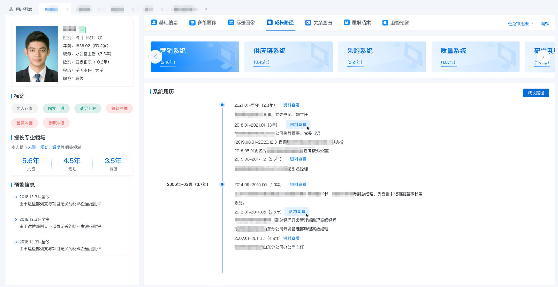Screen dimensions: 558x287
Task: Click the 人资 link under 擅长专业领域
Action: (32, 147)
